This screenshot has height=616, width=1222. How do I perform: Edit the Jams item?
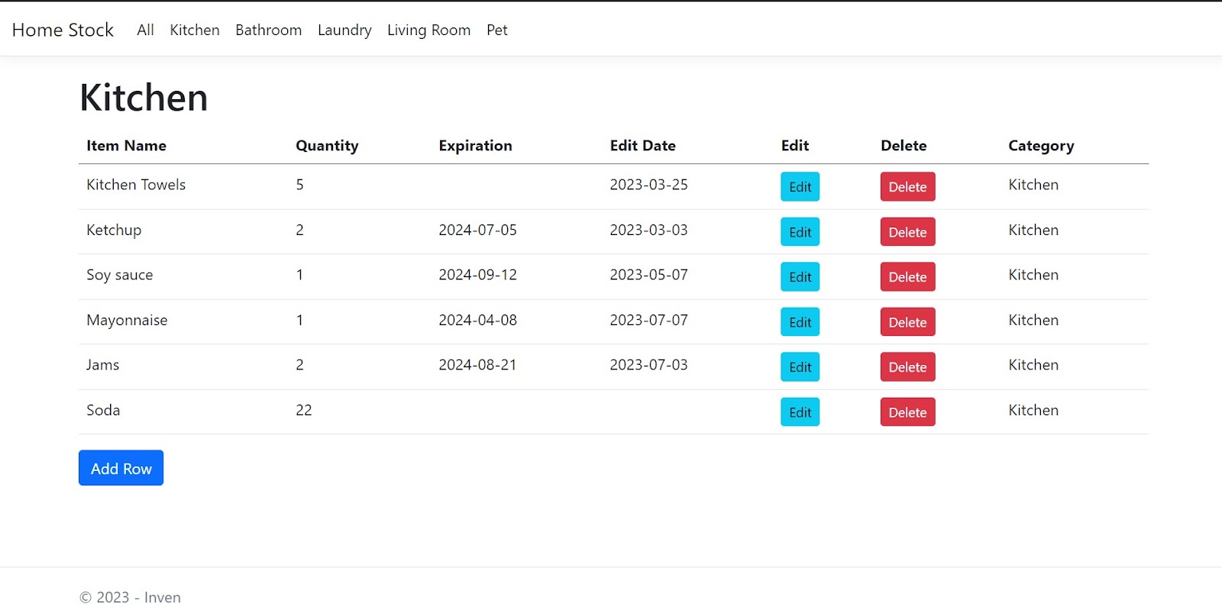(x=800, y=367)
